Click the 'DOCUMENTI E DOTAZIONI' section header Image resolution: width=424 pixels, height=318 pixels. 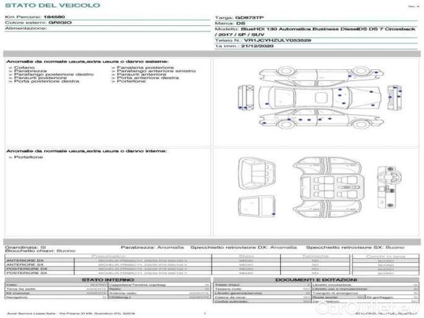point(316,280)
